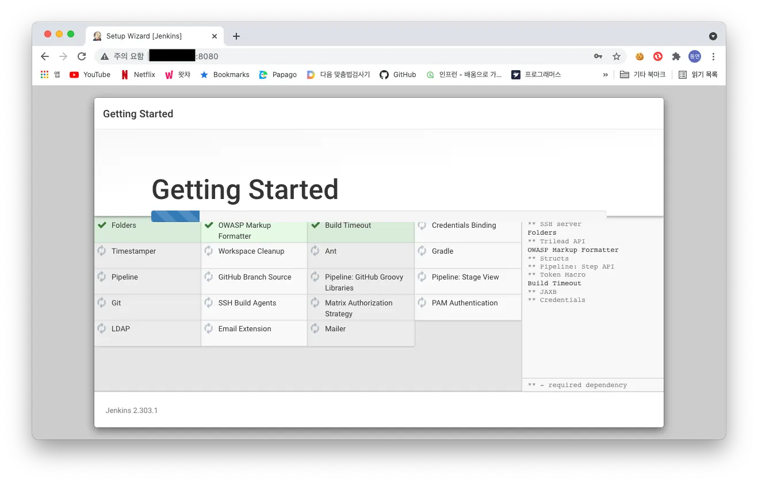Click the '** - required dependency' legend
The width and height of the screenshot is (758, 482).
pos(577,385)
